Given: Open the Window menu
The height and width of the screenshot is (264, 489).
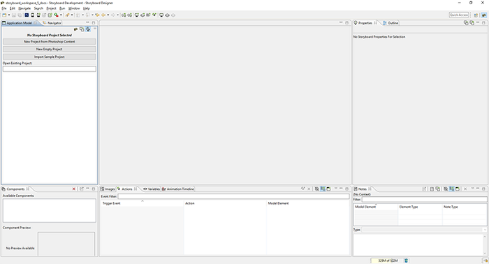Looking at the screenshot, I should coord(74,8).
